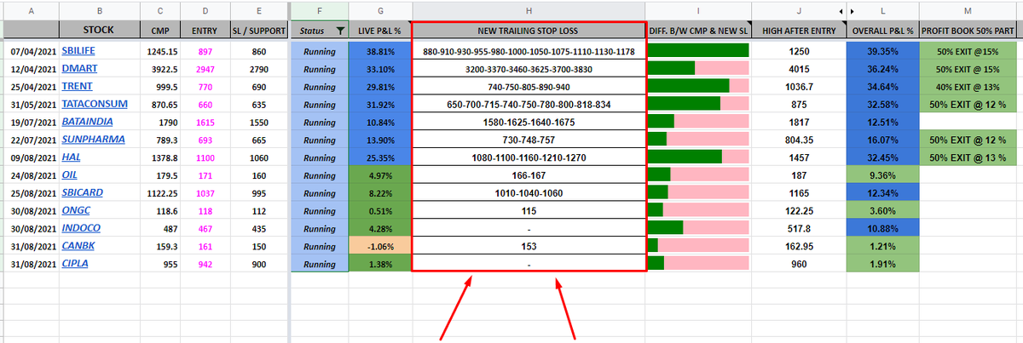
Task: Click the SL / SUPPORT header cell
Action: [259, 31]
